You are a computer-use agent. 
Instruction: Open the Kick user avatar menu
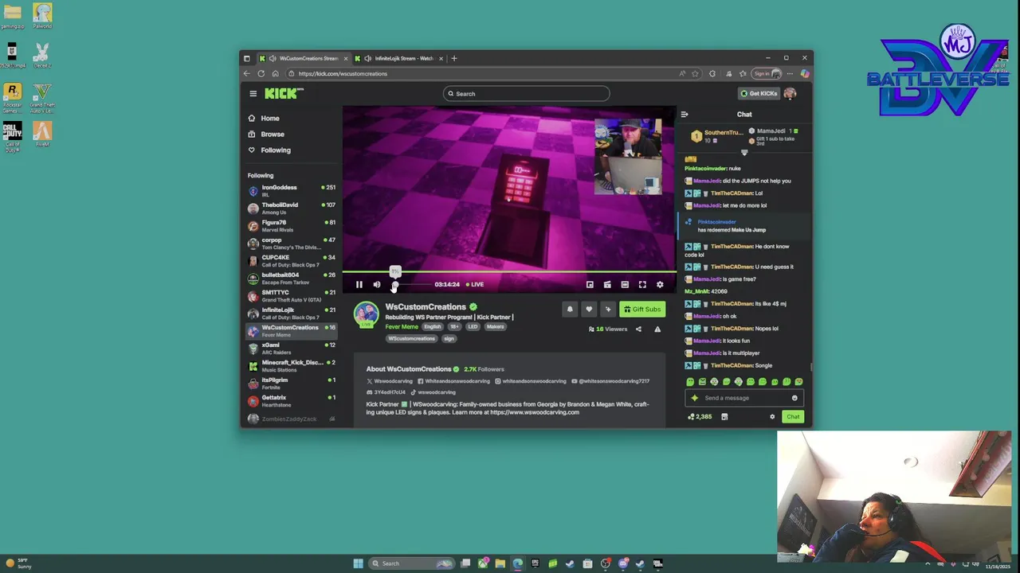(x=790, y=93)
